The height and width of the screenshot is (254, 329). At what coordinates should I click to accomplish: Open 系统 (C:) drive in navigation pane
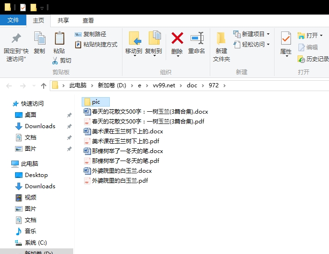(x=31, y=243)
